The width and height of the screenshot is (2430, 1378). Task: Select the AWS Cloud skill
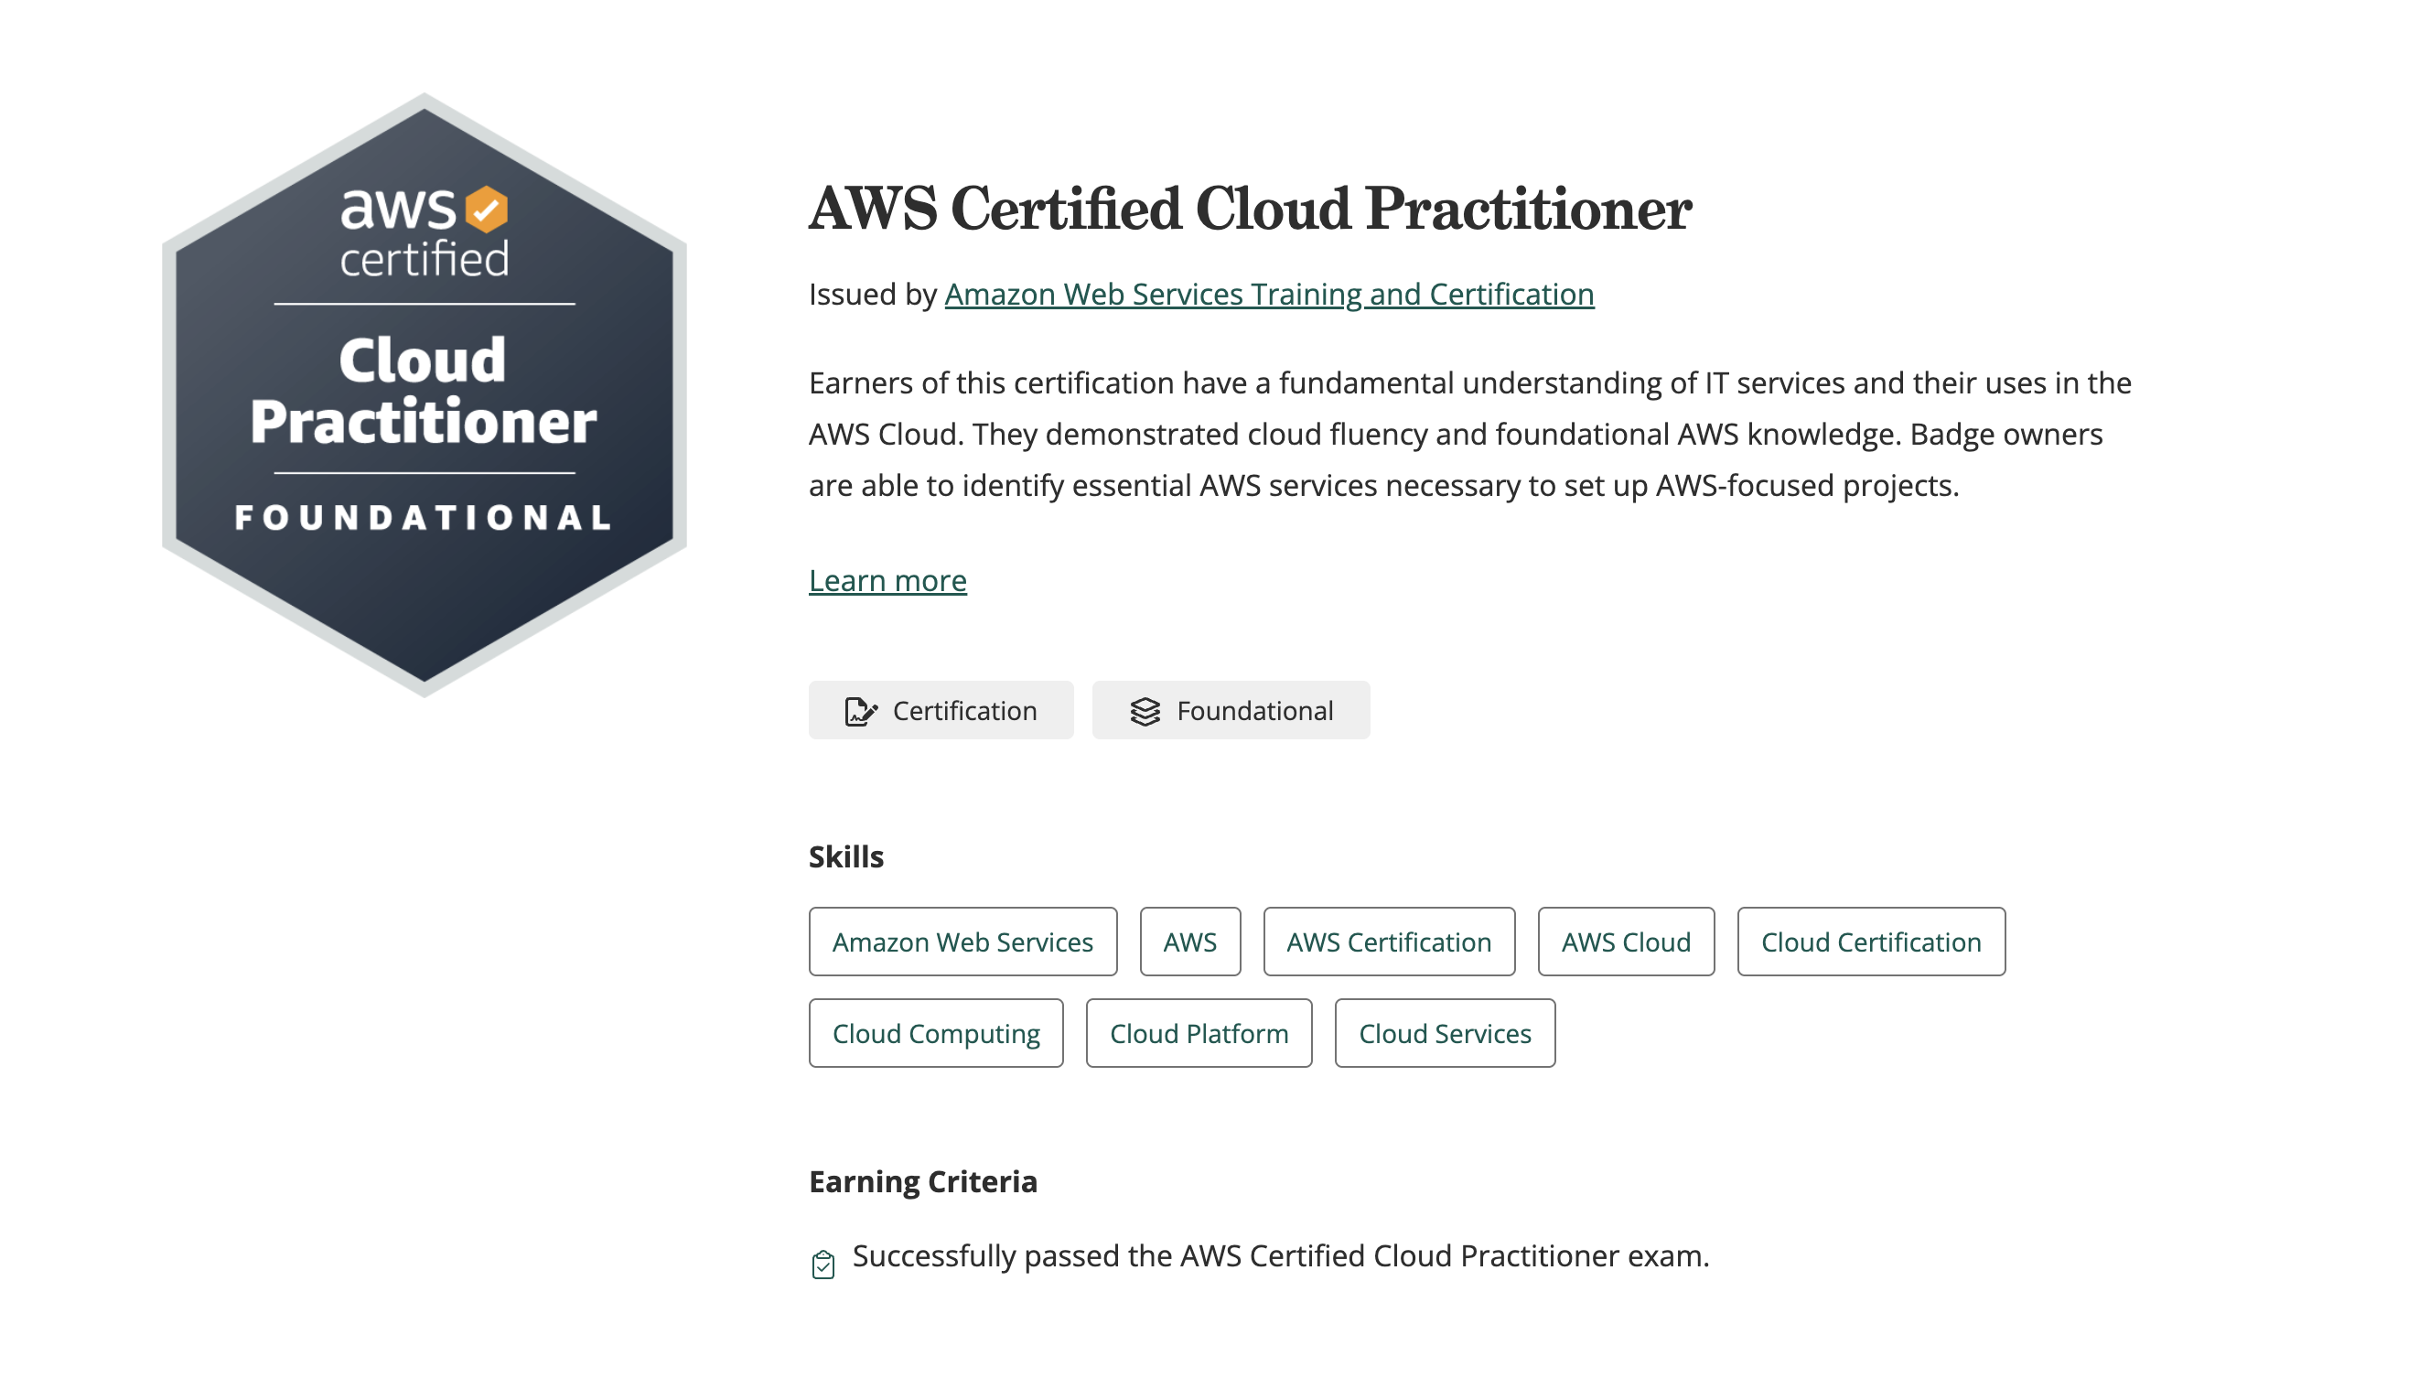pos(1626,941)
